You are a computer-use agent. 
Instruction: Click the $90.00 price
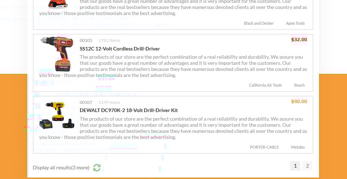(299, 102)
